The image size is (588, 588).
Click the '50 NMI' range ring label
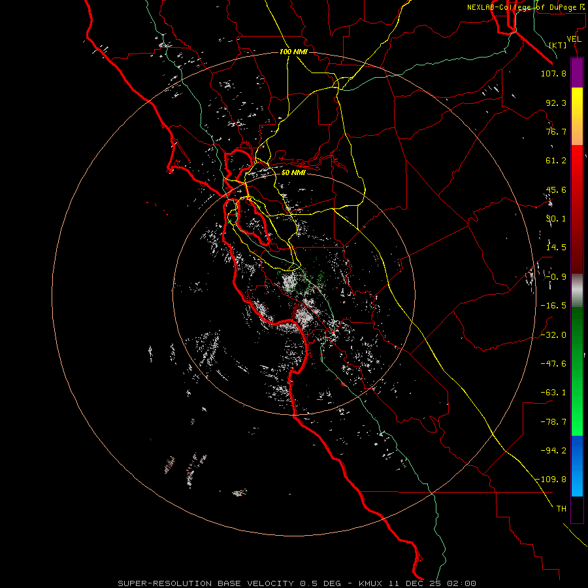[x=293, y=173]
